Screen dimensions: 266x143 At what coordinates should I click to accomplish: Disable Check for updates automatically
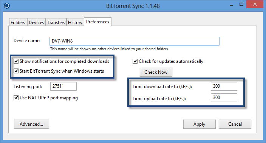tap(135, 61)
